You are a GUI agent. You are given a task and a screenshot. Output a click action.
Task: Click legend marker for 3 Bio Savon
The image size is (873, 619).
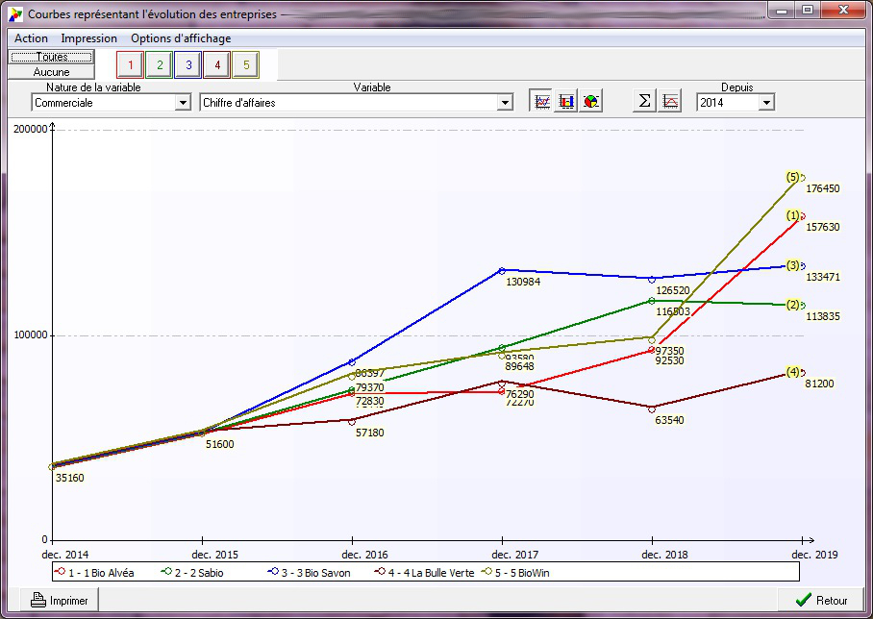click(273, 571)
